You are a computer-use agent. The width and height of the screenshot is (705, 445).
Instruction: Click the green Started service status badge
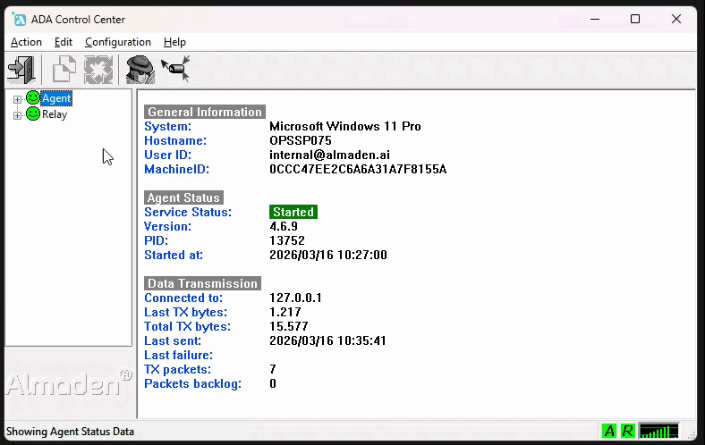293,212
